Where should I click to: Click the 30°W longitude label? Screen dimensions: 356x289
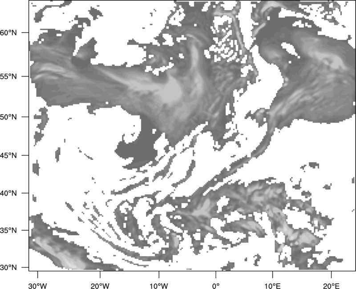tap(38, 286)
